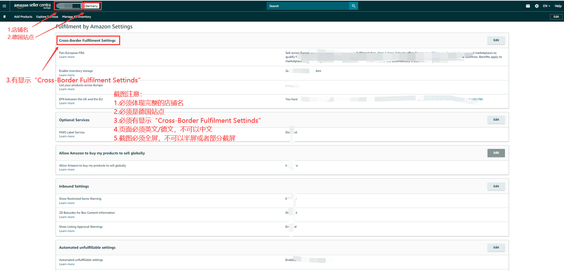Click the search magnifier button
The width and height of the screenshot is (564, 271).
353,6
